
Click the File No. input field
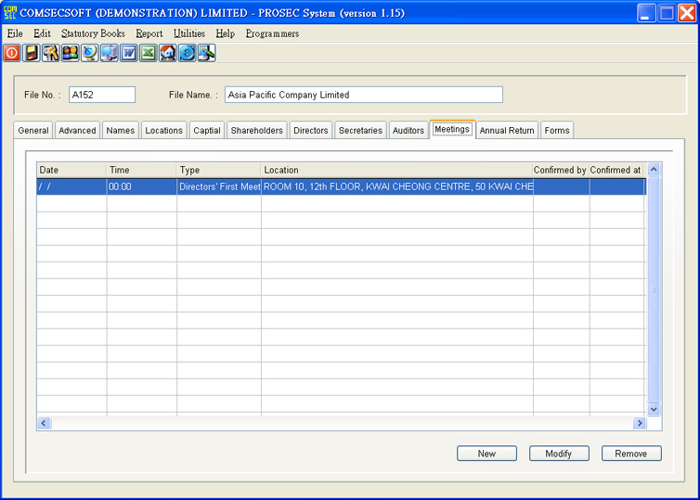(102, 95)
